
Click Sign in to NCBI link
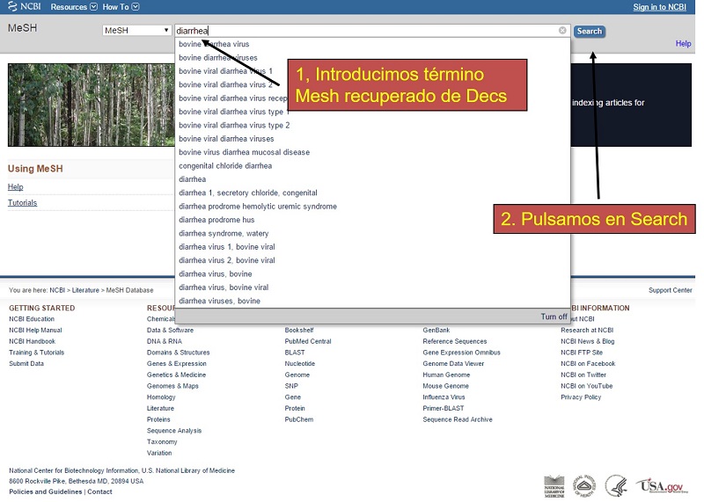659,7
